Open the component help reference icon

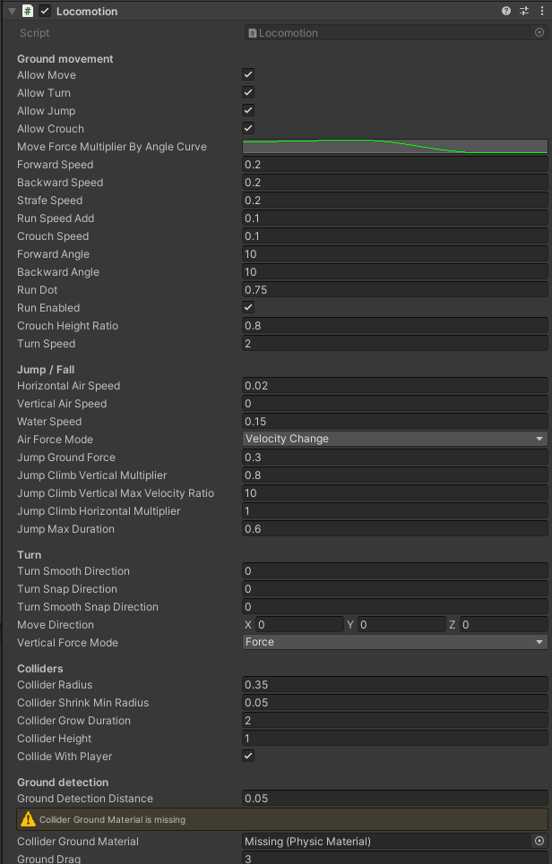click(x=506, y=11)
